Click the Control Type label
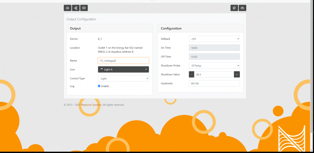 pyautogui.click(x=77, y=78)
